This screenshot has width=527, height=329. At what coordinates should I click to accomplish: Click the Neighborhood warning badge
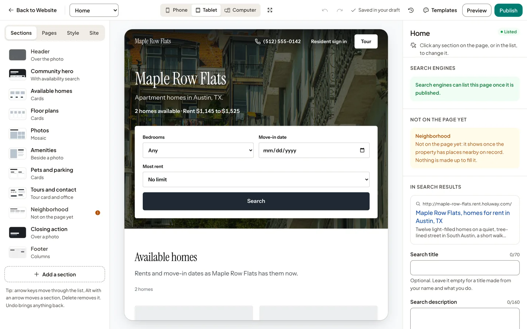[98, 213]
